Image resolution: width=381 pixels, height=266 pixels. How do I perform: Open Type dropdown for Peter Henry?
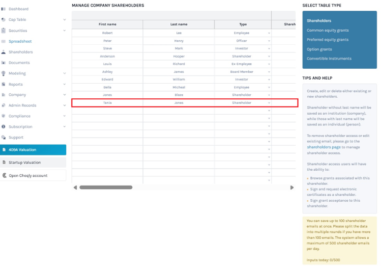269,41
